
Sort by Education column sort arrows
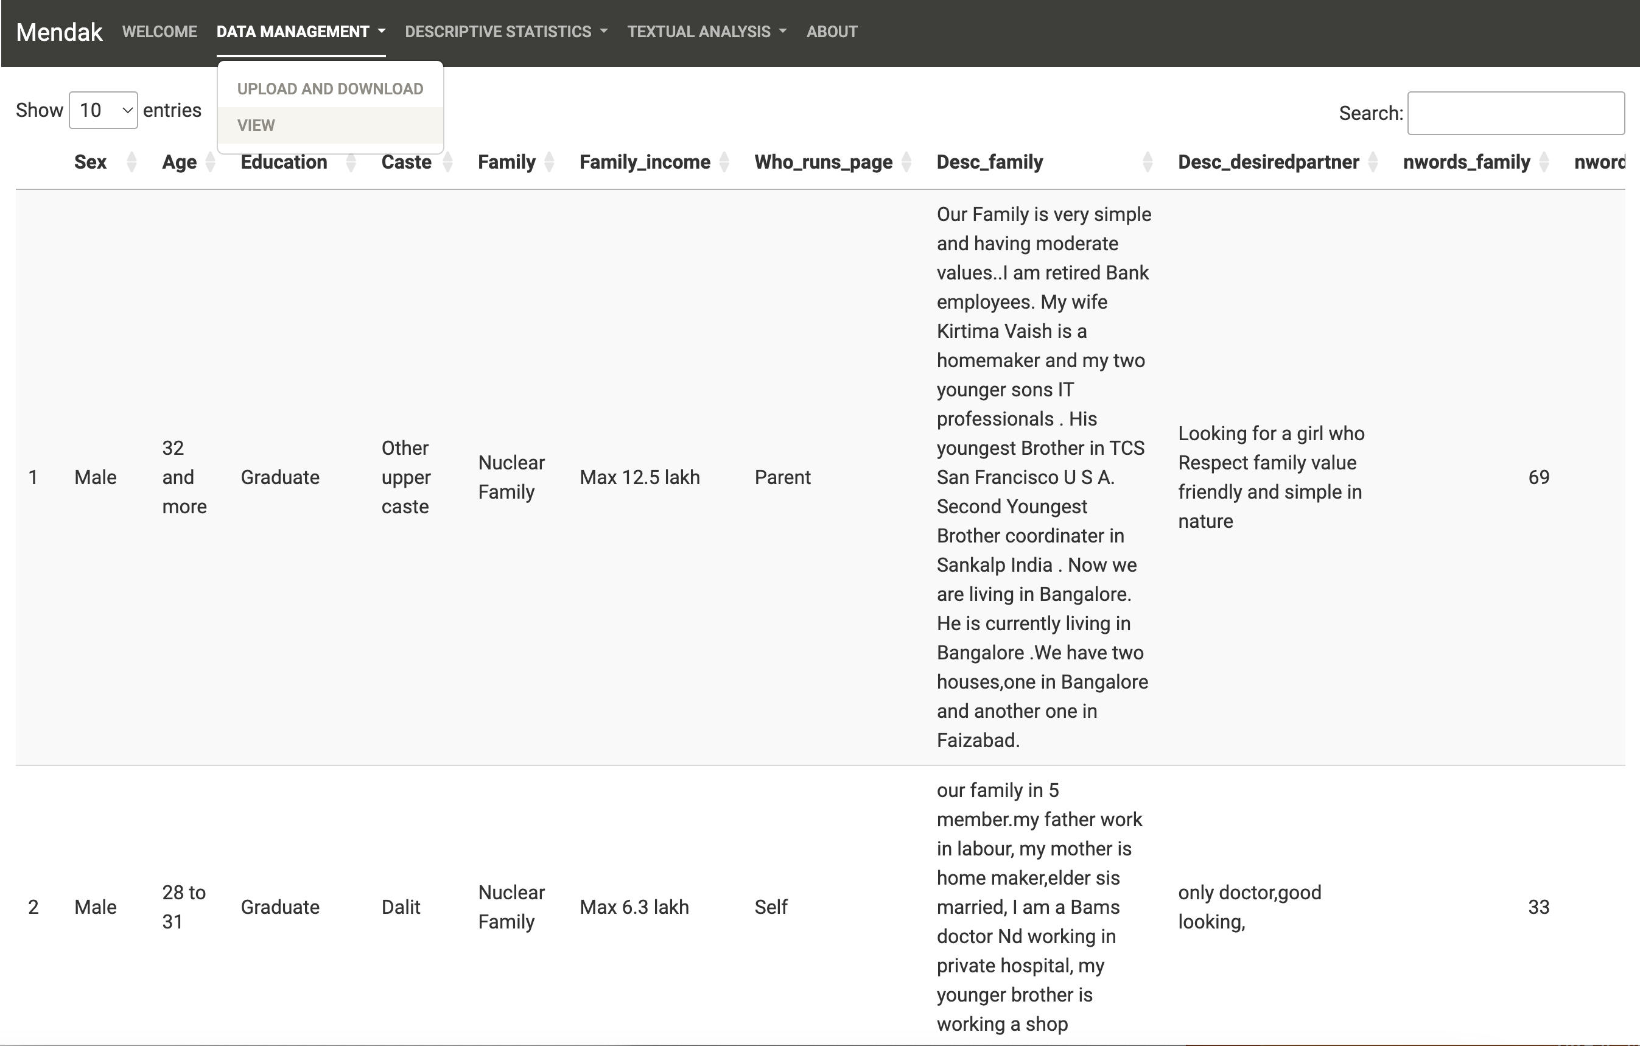coord(351,162)
